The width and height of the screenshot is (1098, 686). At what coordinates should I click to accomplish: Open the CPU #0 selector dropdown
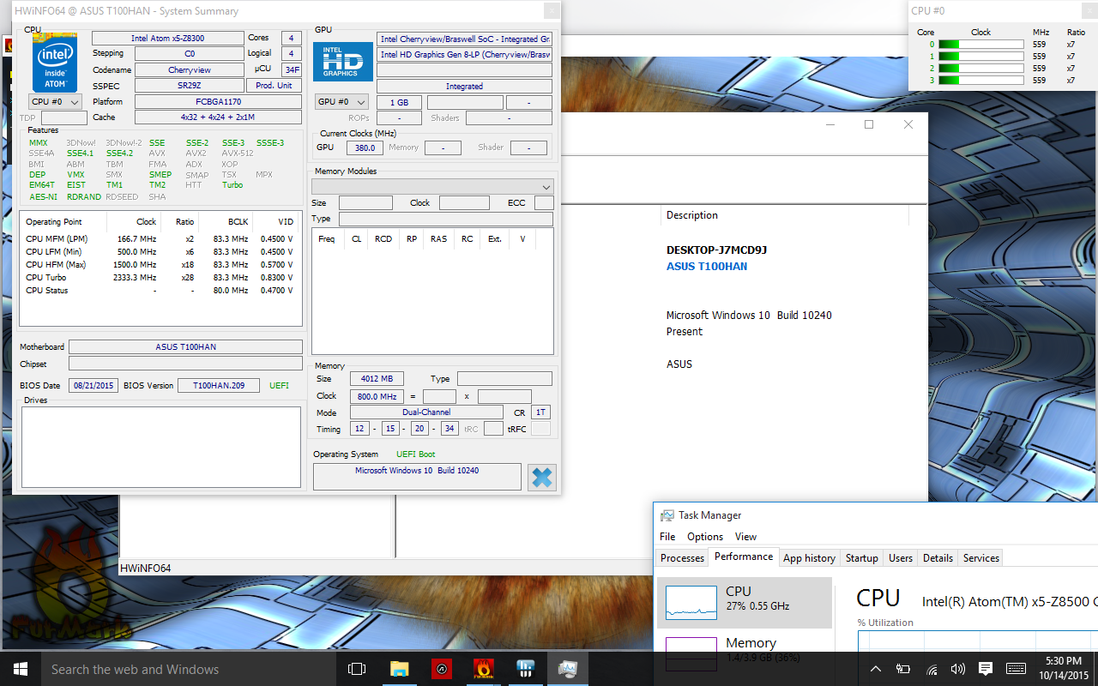[x=55, y=101]
